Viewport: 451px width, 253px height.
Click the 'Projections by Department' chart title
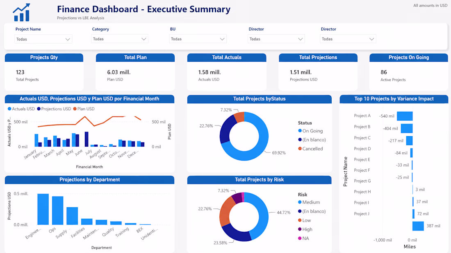(x=89, y=179)
